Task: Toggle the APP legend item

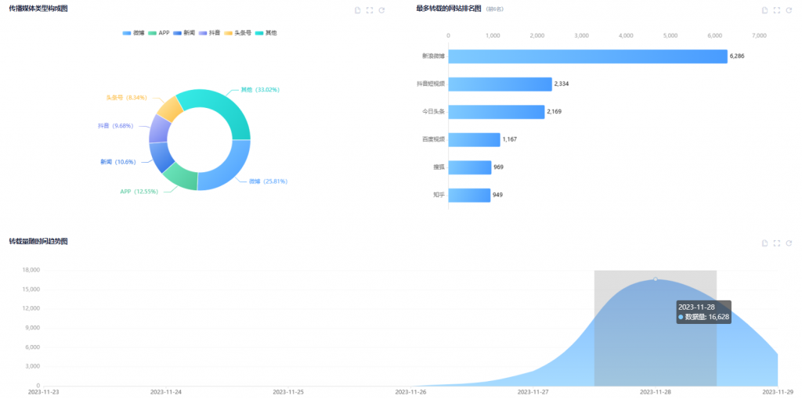Action: (159, 33)
